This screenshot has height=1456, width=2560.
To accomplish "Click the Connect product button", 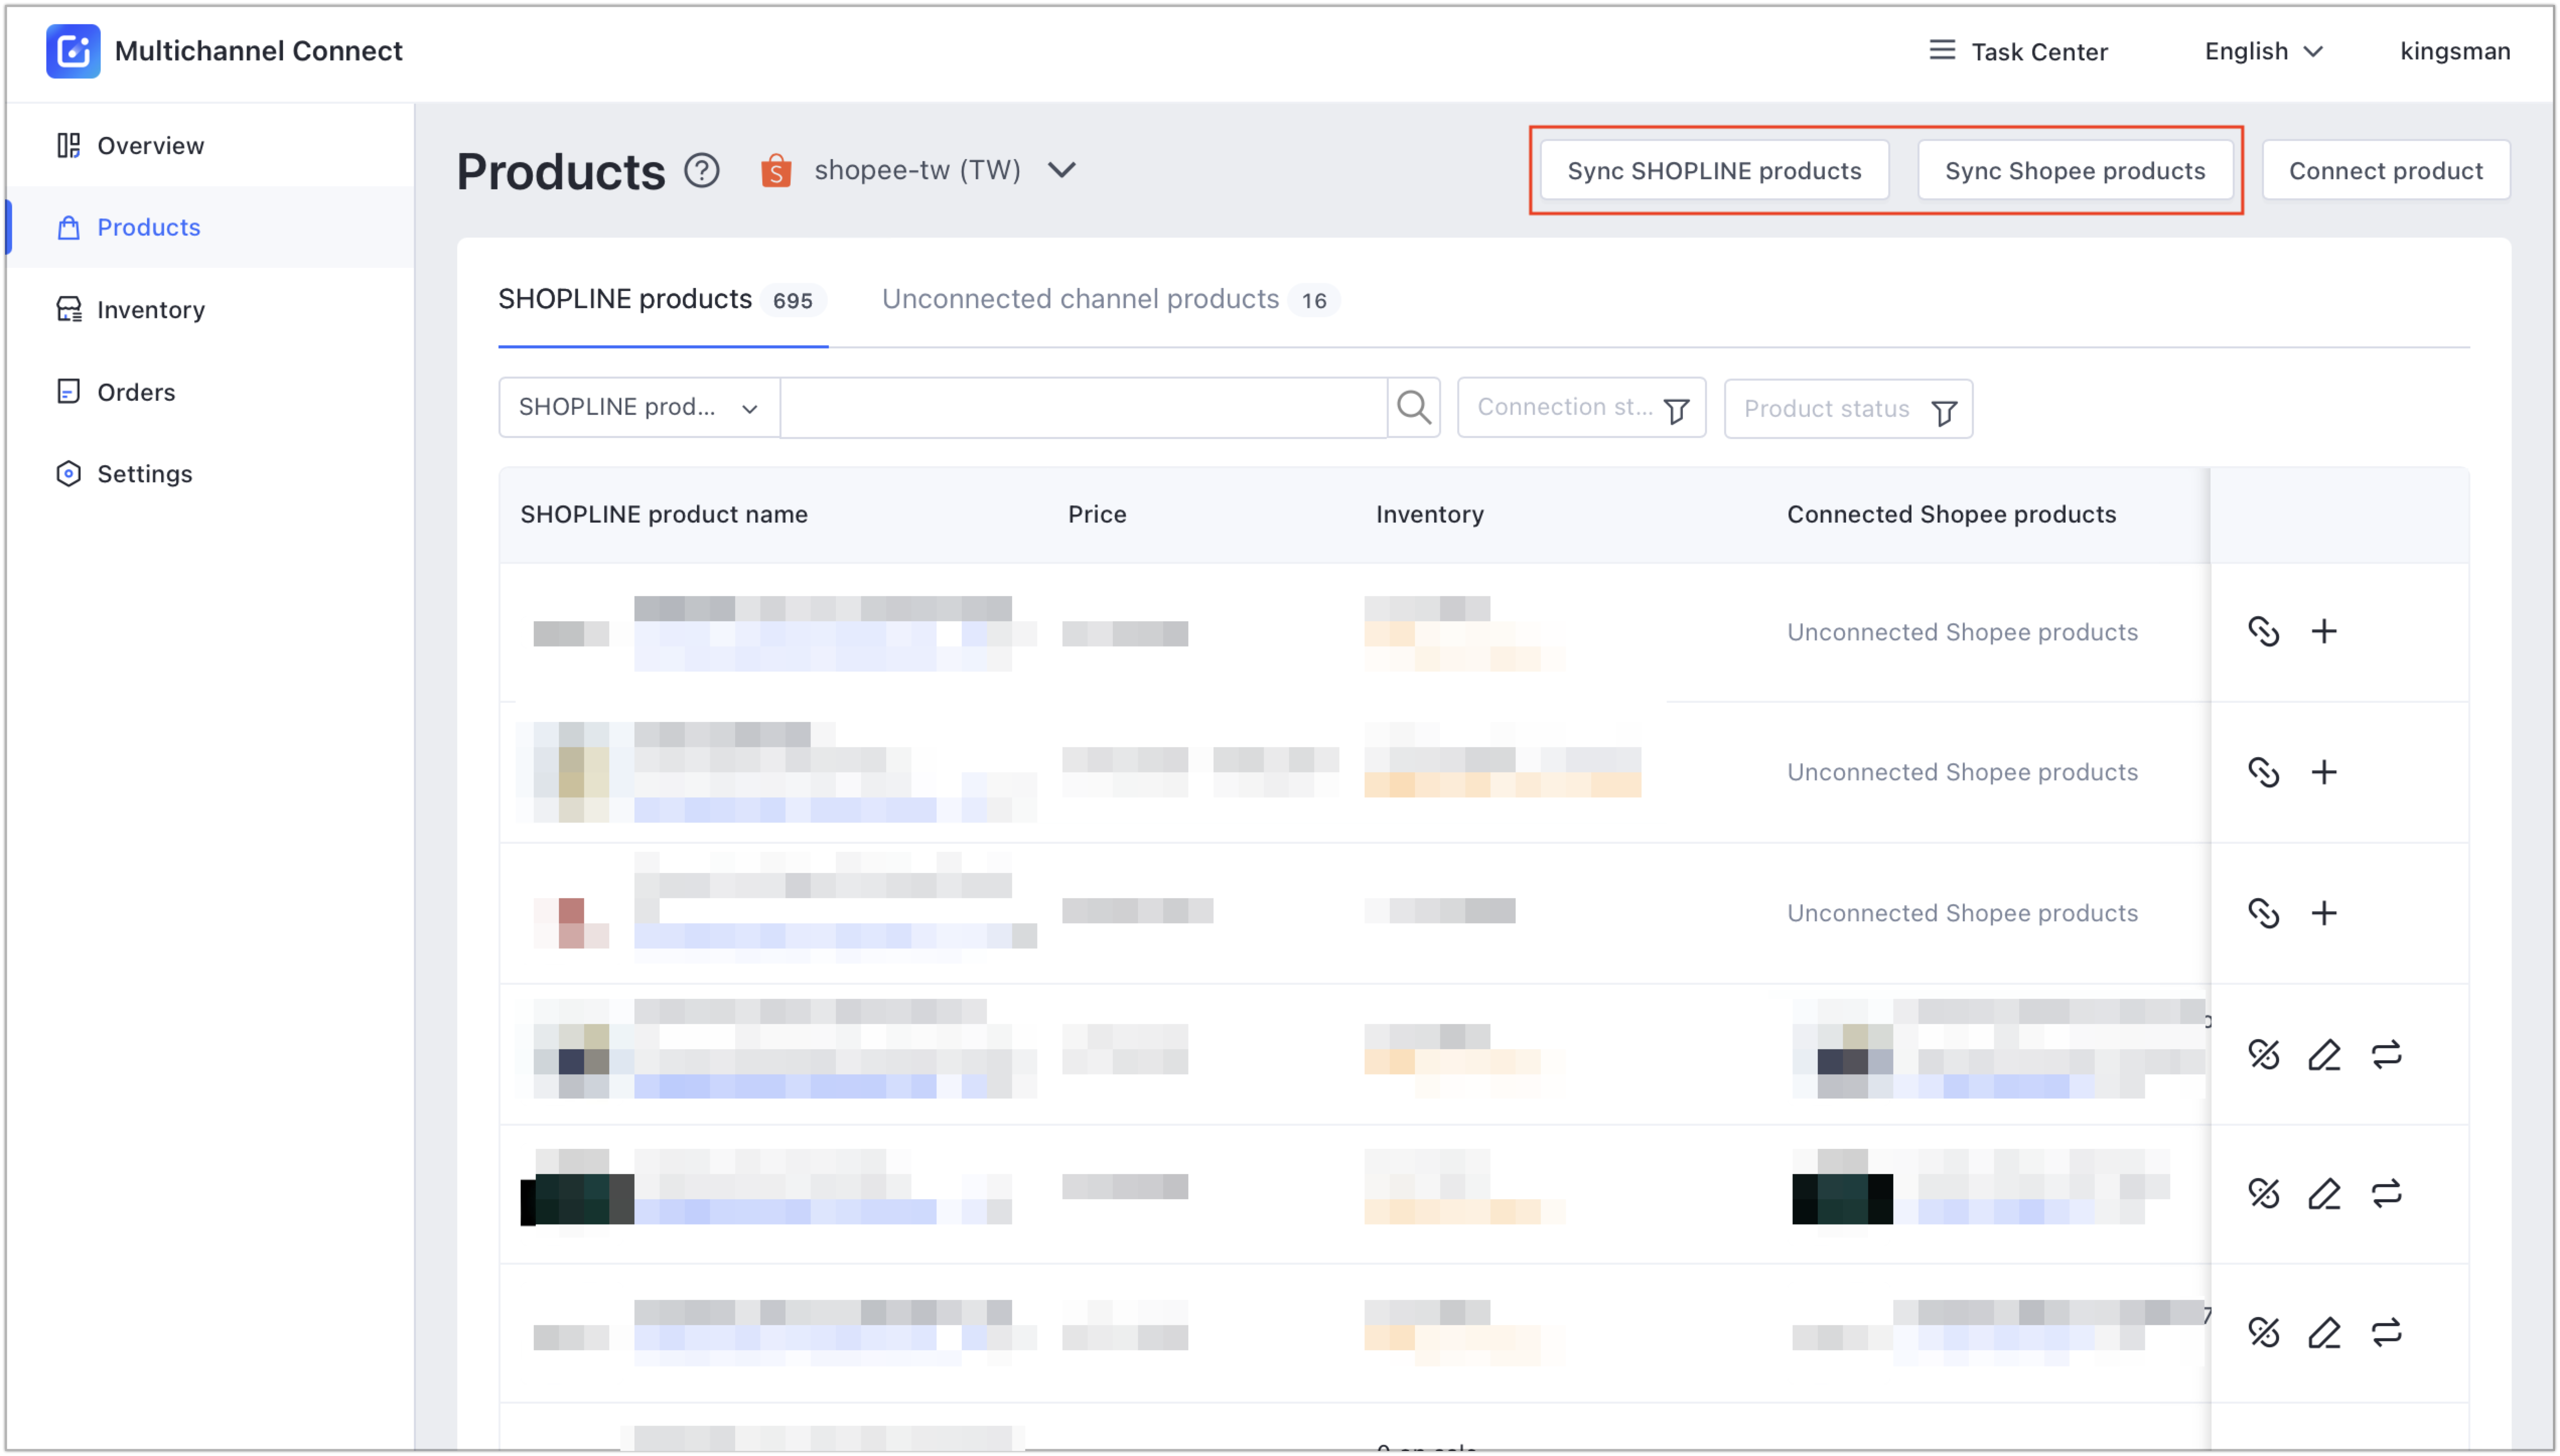I will click(2386, 170).
